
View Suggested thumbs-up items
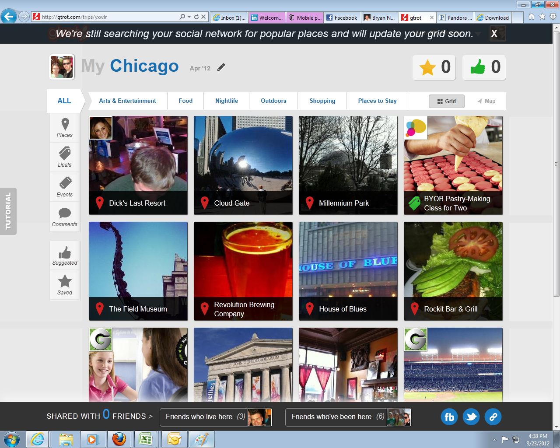[x=65, y=255]
